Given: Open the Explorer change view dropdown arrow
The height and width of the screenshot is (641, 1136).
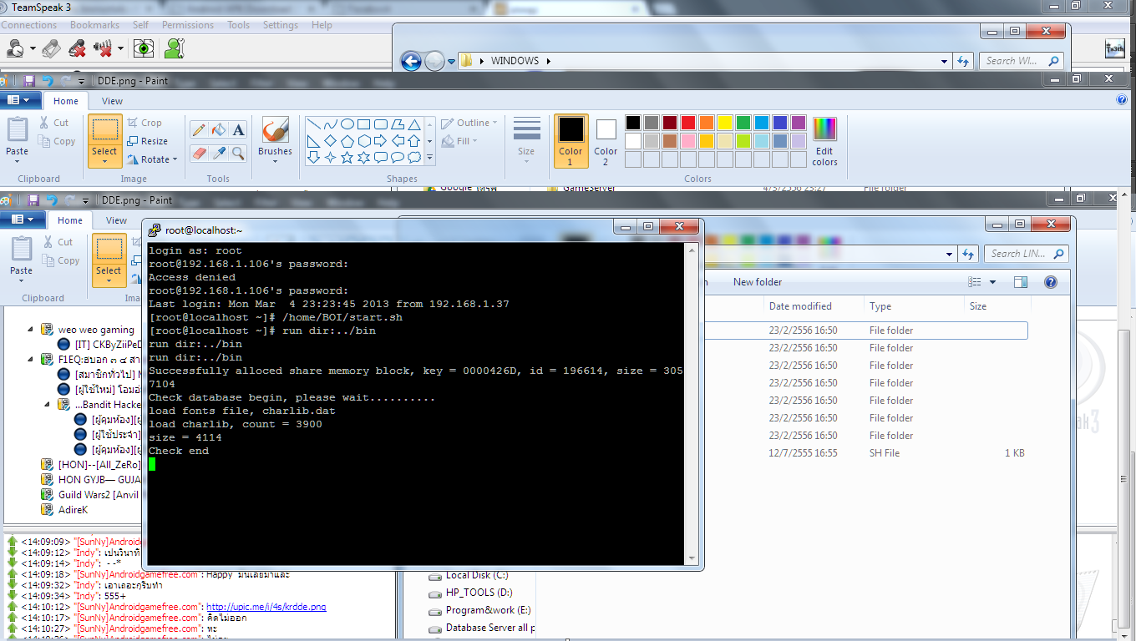Looking at the screenshot, I should [992, 282].
